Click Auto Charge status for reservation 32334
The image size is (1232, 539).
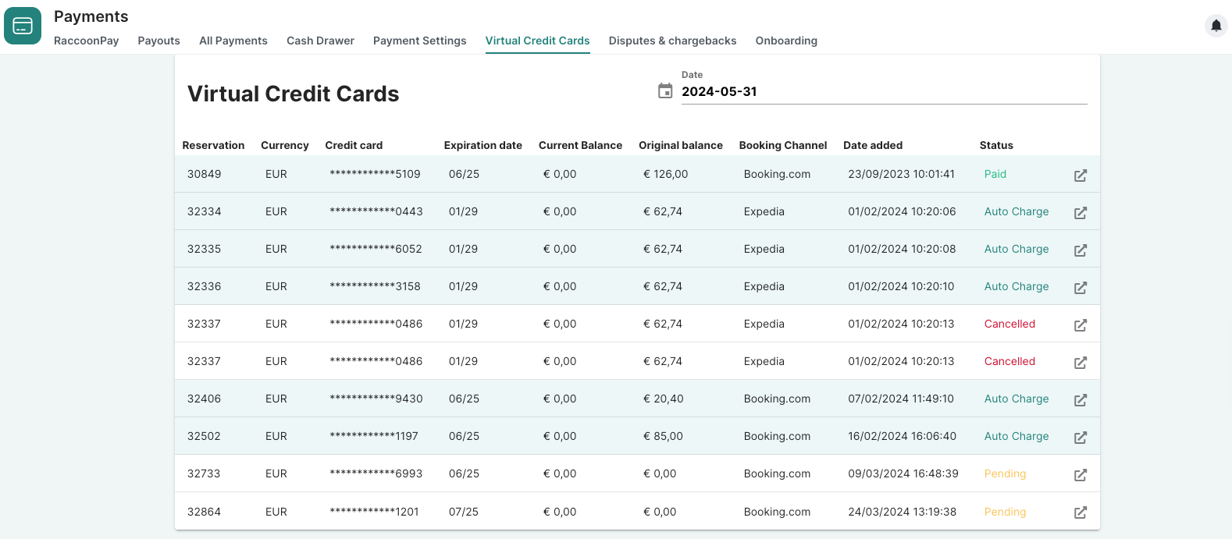(1017, 211)
